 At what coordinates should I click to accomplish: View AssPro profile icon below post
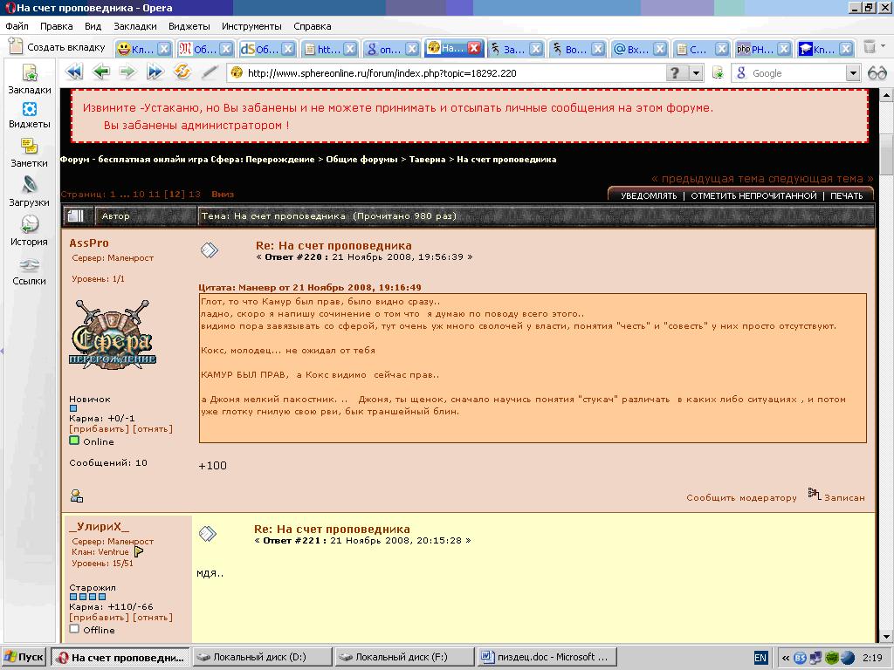point(77,496)
